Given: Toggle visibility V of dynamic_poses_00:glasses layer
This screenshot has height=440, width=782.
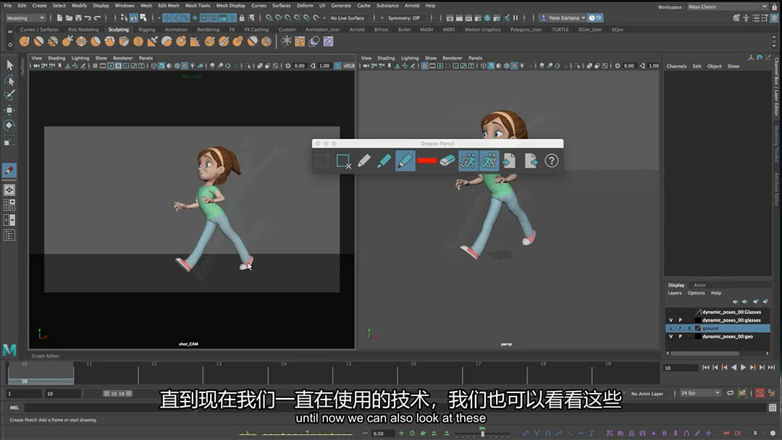Looking at the screenshot, I should tap(670, 321).
